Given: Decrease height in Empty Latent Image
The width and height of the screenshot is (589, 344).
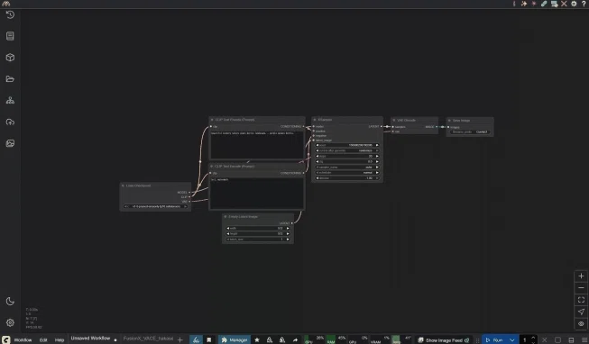Looking at the screenshot, I should [228, 234].
